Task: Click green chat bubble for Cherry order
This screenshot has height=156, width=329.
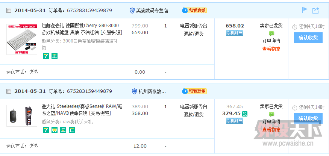Action: click(x=271, y=33)
